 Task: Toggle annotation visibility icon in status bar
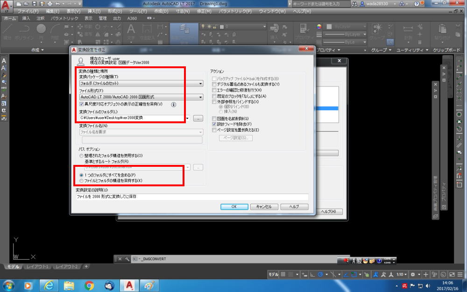[375, 274]
